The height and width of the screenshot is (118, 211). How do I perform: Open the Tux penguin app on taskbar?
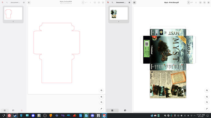pyautogui.click(x=39, y=116)
